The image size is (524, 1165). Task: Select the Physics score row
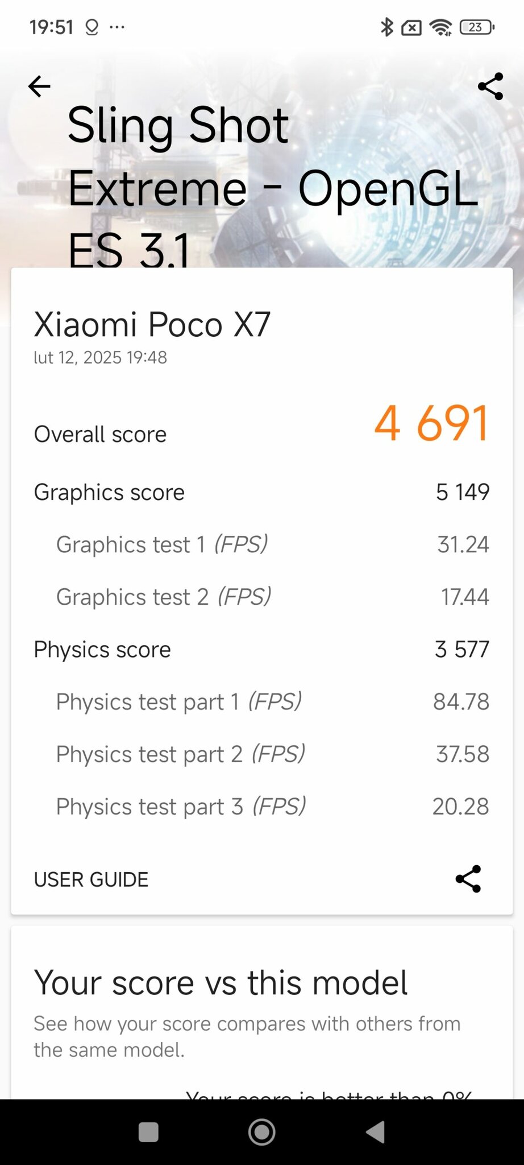(x=261, y=649)
